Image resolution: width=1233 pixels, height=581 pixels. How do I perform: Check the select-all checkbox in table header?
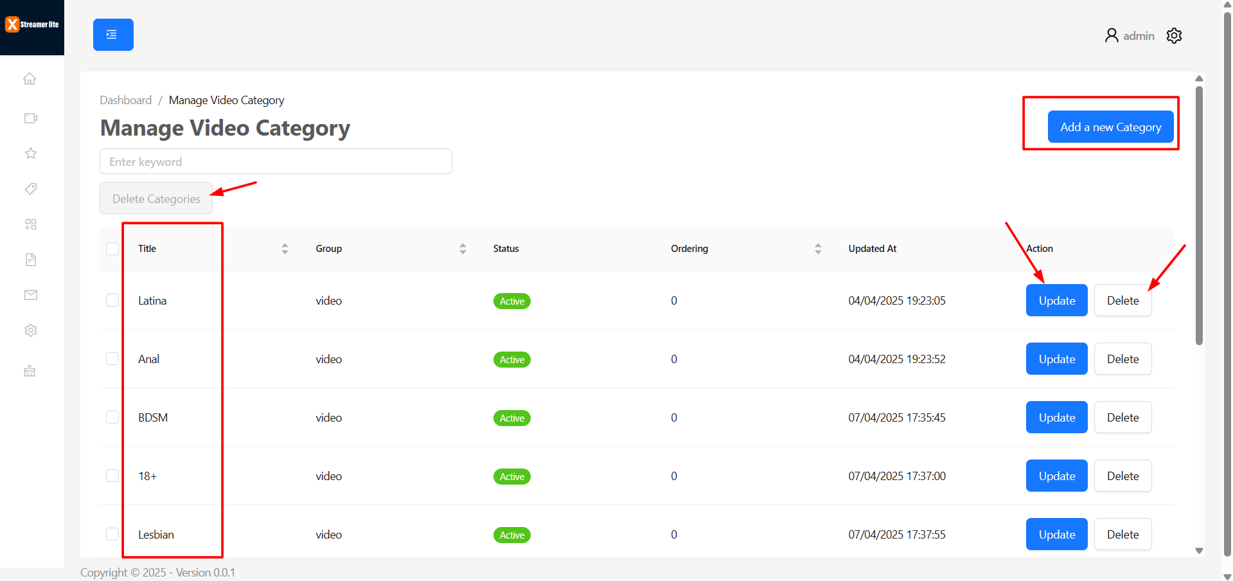[112, 249]
